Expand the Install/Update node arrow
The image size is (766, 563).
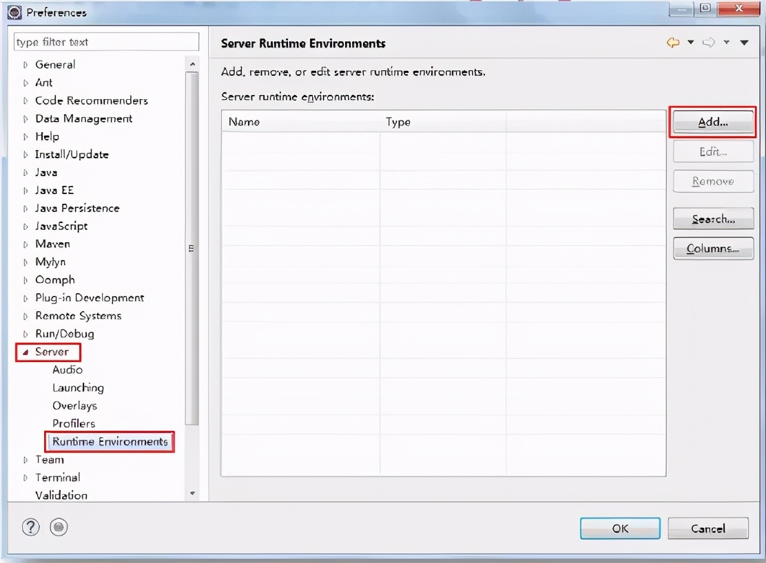(25, 155)
